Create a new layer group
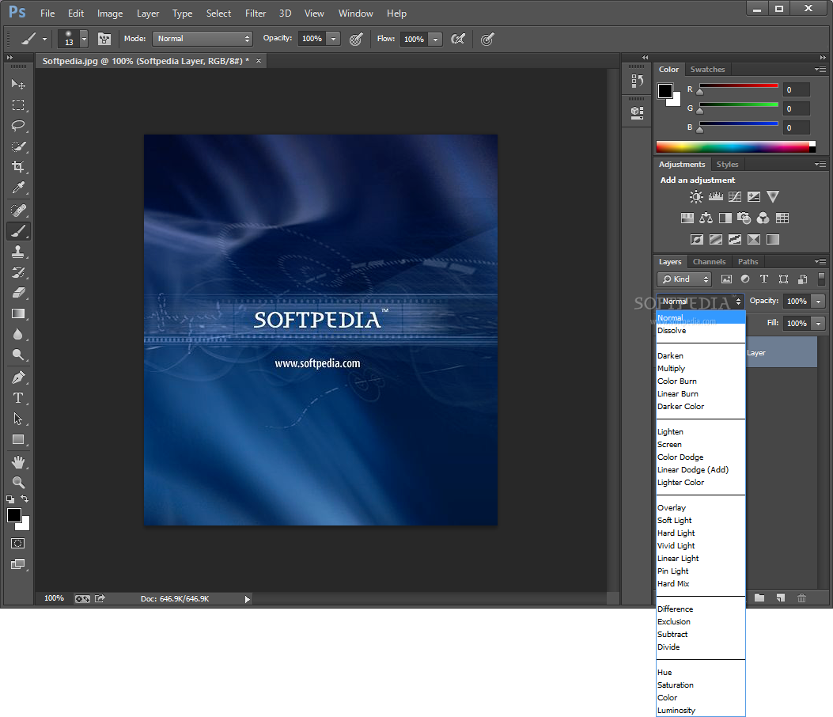Image resolution: width=833 pixels, height=717 pixels. point(759,598)
